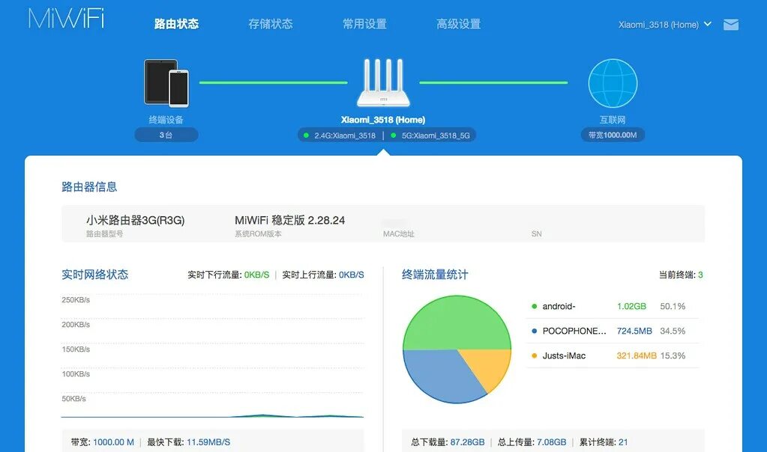The height and width of the screenshot is (452, 767).
Task: Click the 50.1% percentage
Action: click(x=673, y=307)
